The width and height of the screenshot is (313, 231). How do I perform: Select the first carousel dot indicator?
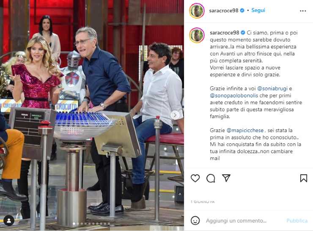point(74,224)
